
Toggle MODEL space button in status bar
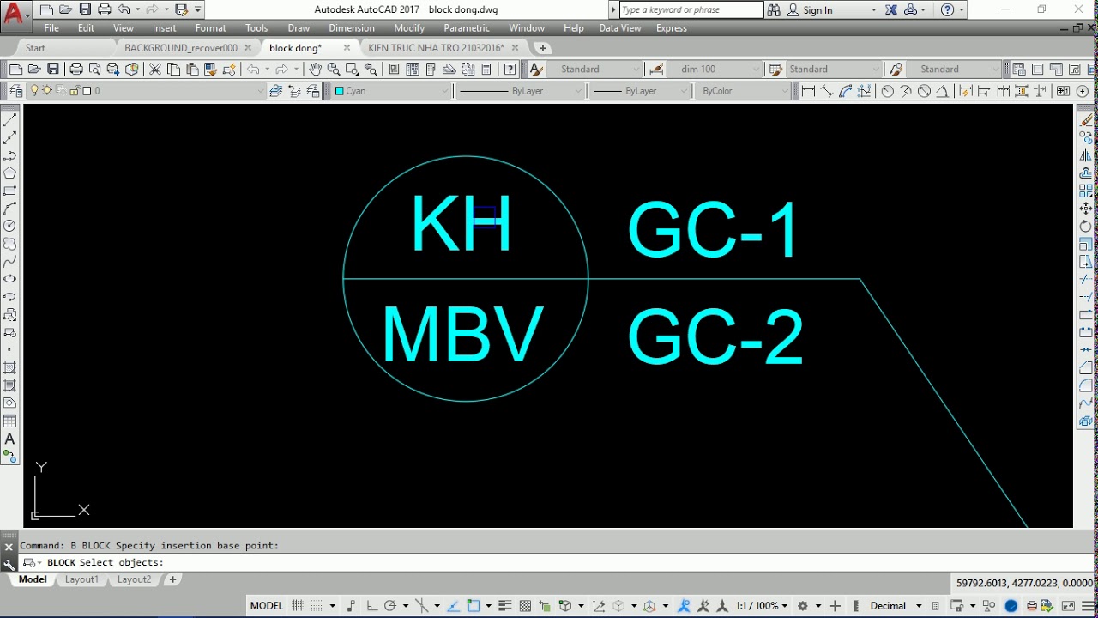(267, 605)
